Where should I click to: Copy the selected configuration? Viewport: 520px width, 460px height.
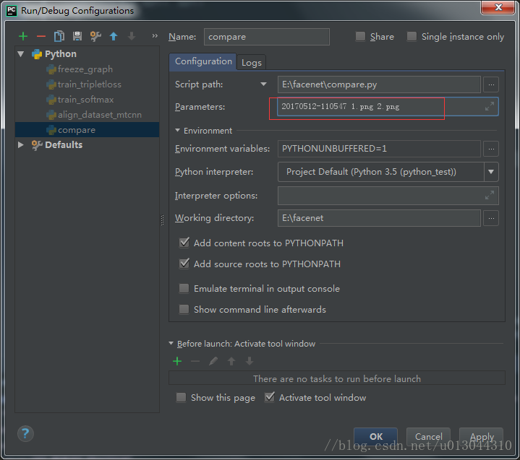59,36
